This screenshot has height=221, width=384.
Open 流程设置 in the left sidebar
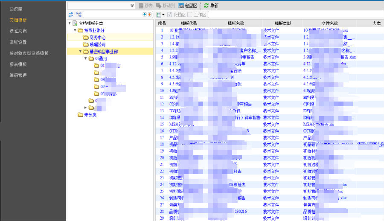pos(18,42)
